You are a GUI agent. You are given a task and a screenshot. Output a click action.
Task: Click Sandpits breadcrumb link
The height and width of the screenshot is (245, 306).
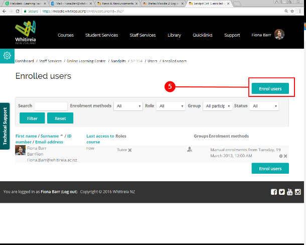click(x=118, y=61)
